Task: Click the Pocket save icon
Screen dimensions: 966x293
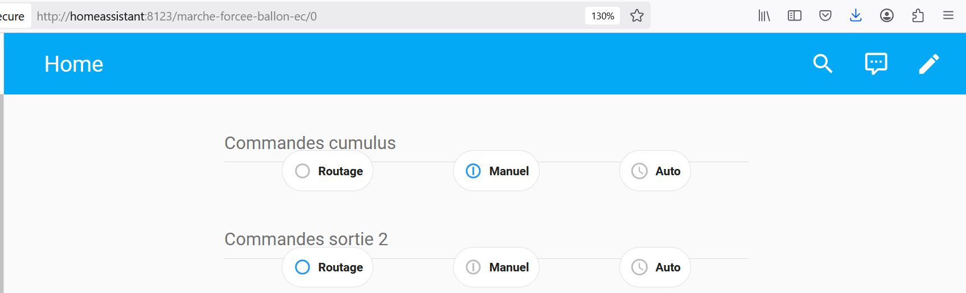Action: coord(825,16)
